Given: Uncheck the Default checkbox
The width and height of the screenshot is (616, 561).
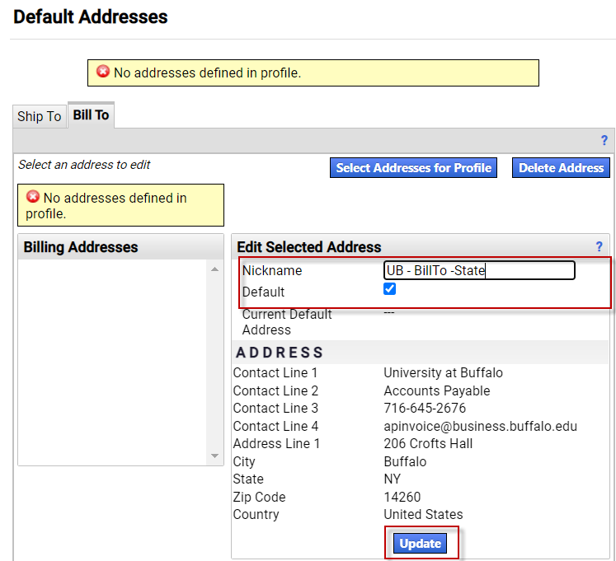Looking at the screenshot, I should (390, 289).
